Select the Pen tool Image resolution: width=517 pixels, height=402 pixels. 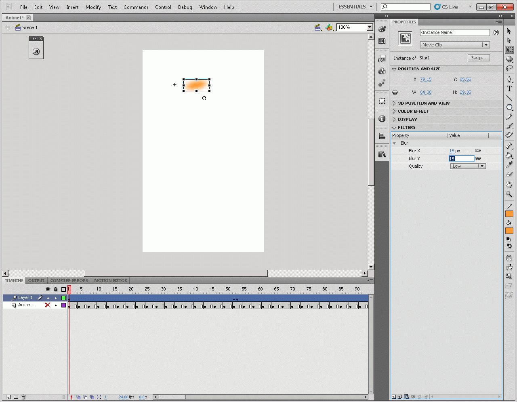[x=509, y=79]
